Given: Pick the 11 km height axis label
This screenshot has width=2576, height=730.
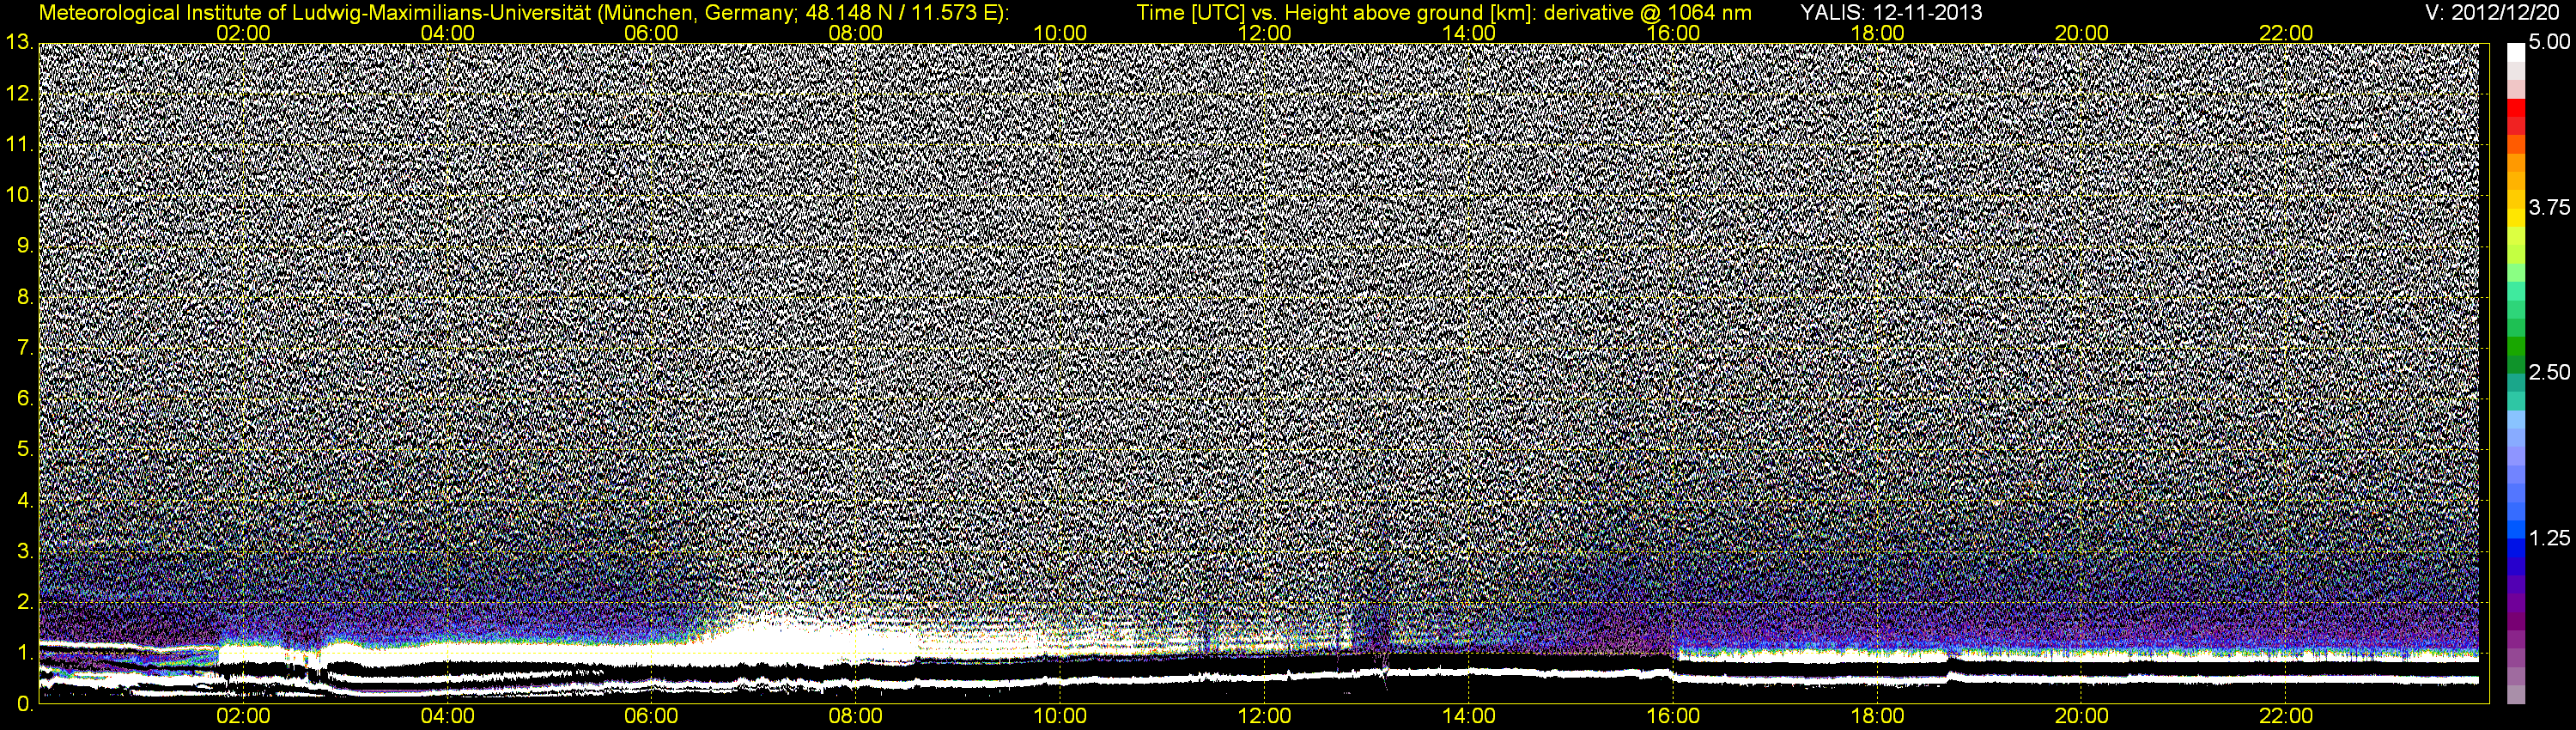Looking at the screenshot, I should [x=19, y=144].
